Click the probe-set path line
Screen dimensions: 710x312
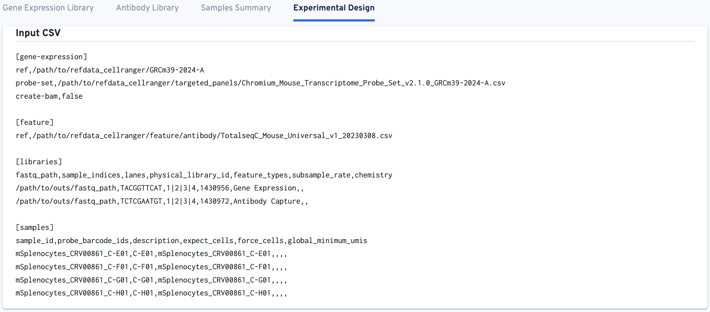pos(260,83)
